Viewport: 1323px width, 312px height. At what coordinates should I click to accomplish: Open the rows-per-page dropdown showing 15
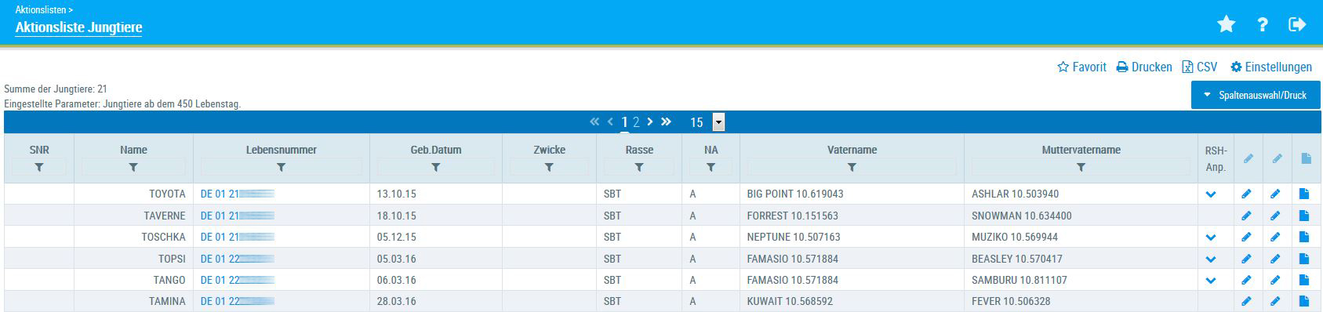[x=718, y=122]
